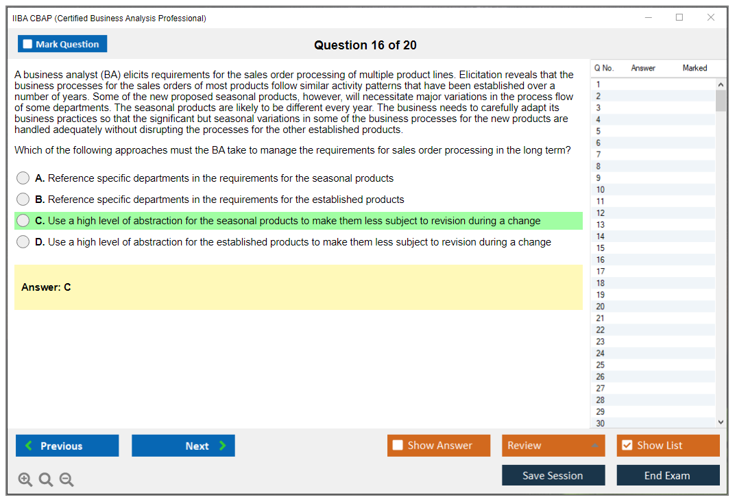The height and width of the screenshot is (504, 737).
Task: Click the left arrow on Previous button
Action: click(29, 446)
